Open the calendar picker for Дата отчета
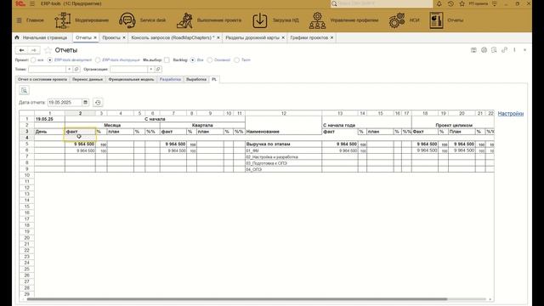The width and height of the screenshot is (544, 306). (85, 102)
